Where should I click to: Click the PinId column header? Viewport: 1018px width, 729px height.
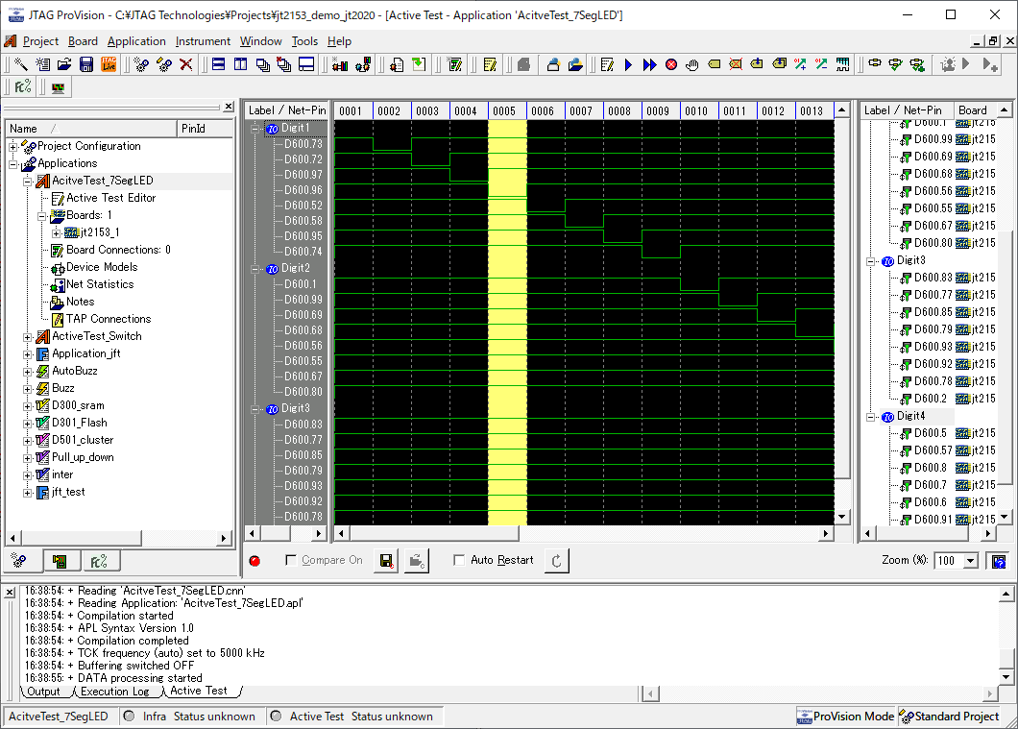pos(205,129)
